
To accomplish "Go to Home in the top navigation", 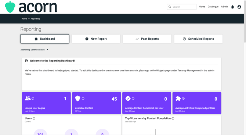I will [202, 7].
